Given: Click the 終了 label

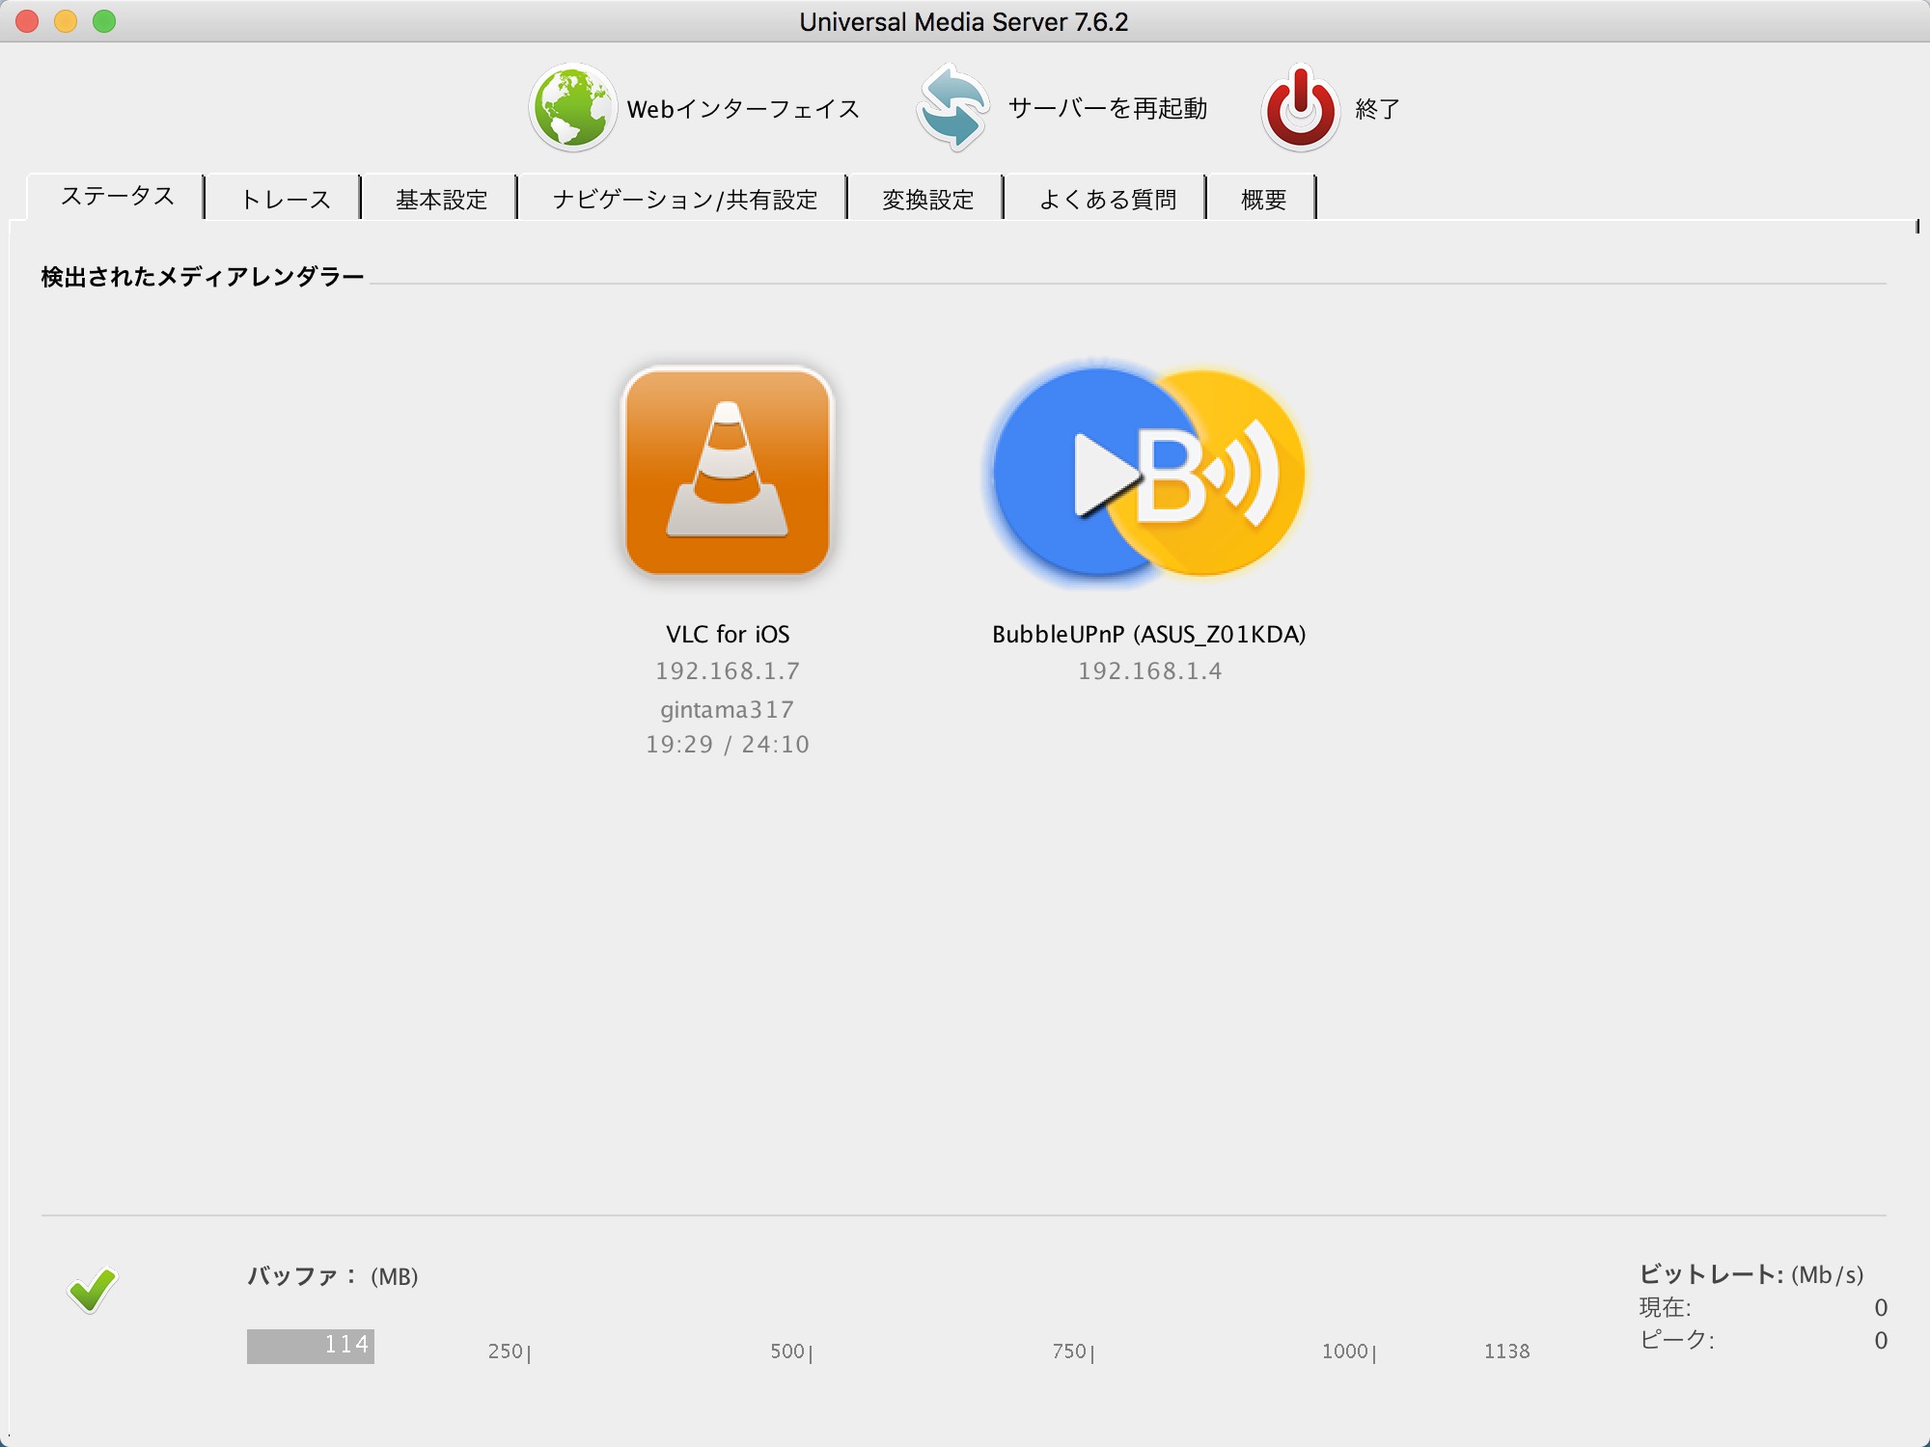Looking at the screenshot, I should pos(1378,109).
